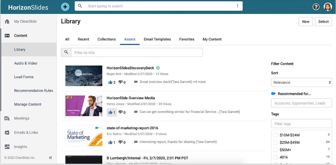The width and height of the screenshot is (336, 165).
Task: Dislike the state-of-marketing-report-2016 asset
Action: pos(120,142)
